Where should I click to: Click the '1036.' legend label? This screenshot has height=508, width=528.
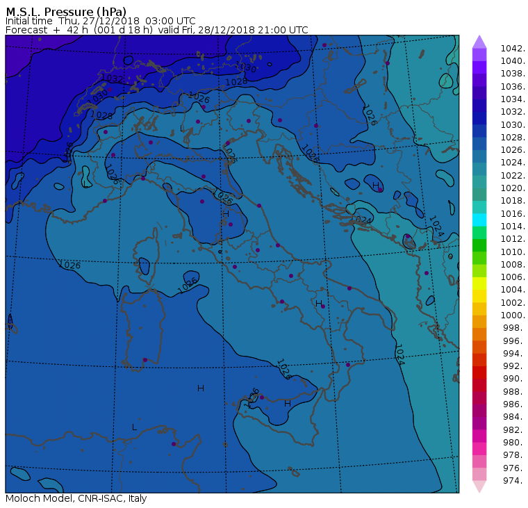coord(513,87)
